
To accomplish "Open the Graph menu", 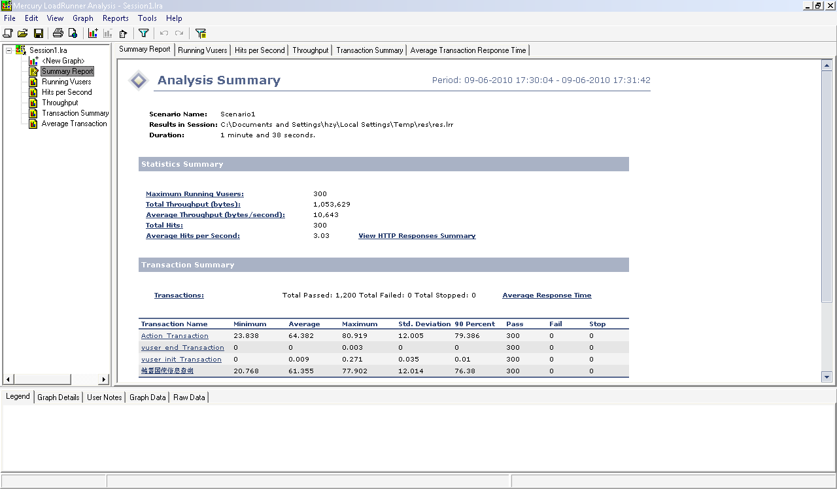I will 83,18.
